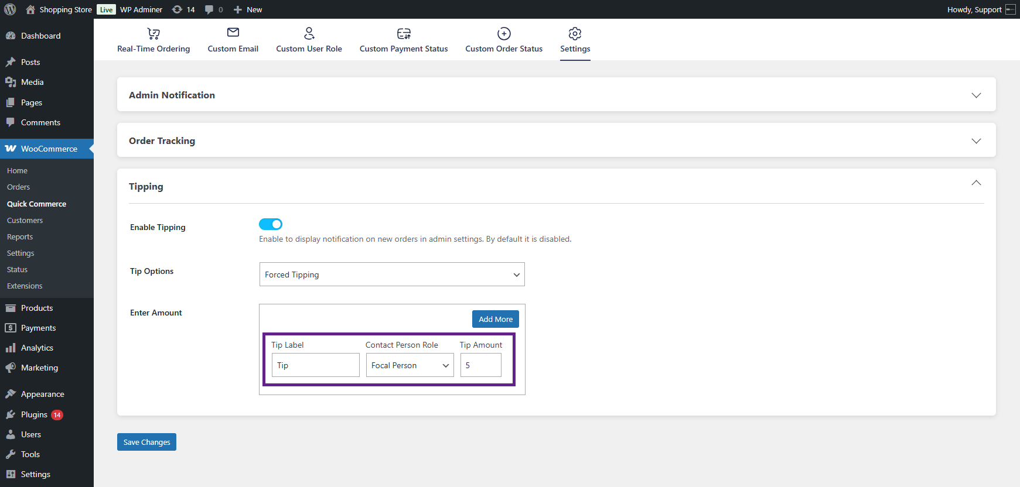1020x487 pixels.
Task: Open Orders in WooCommerce submenu
Action: pos(18,187)
